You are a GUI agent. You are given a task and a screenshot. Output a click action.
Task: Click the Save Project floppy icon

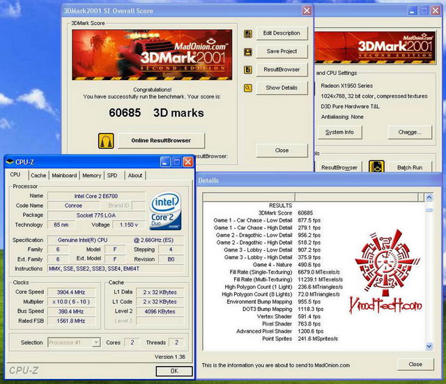pyautogui.click(x=248, y=52)
